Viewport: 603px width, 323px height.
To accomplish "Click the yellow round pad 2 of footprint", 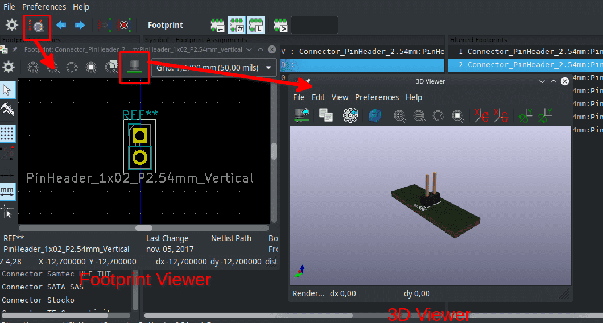I will tap(139, 158).
